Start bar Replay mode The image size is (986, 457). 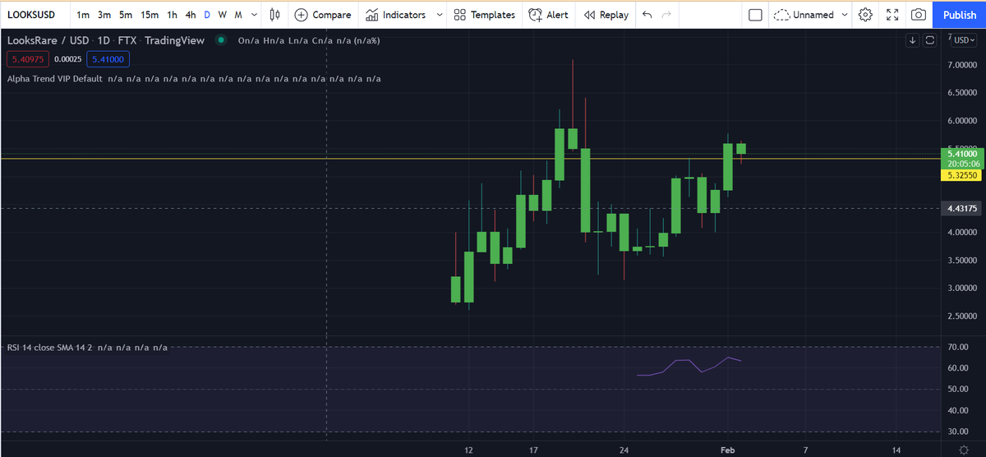point(606,15)
